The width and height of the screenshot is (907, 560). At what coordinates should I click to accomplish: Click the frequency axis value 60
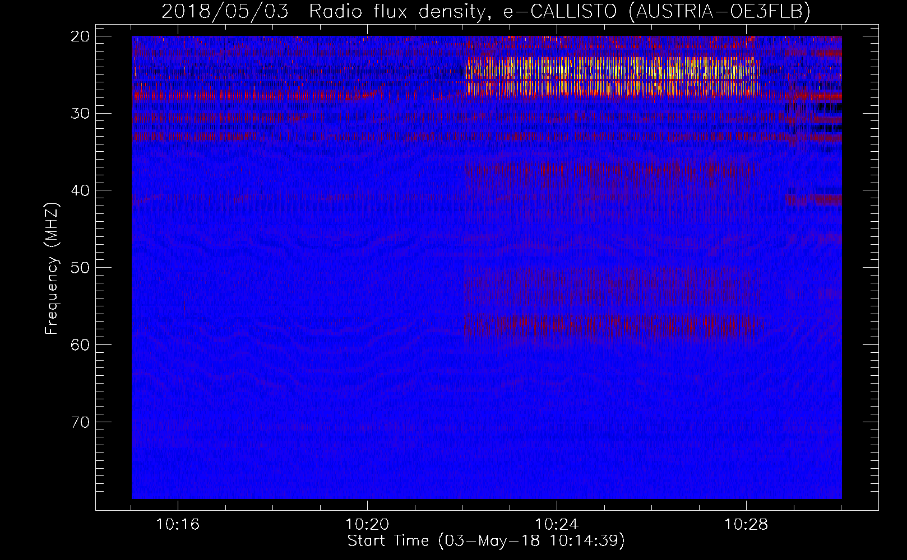[80, 345]
